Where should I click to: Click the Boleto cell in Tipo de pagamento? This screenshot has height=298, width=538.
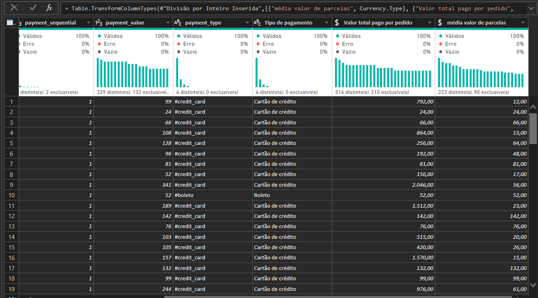292,195
